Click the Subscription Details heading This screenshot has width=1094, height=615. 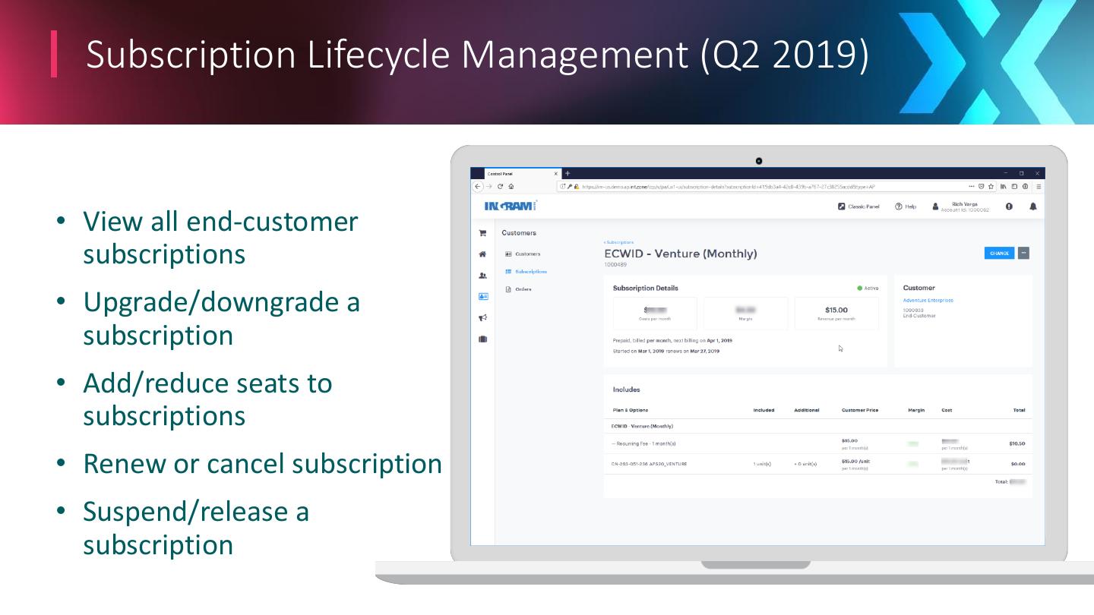pos(646,289)
